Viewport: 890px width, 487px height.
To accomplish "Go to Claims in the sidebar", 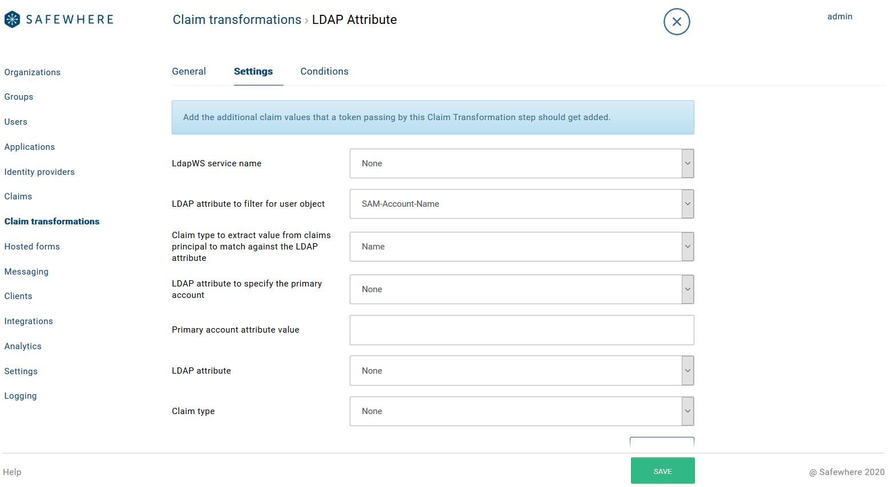I will click(18, 197).
